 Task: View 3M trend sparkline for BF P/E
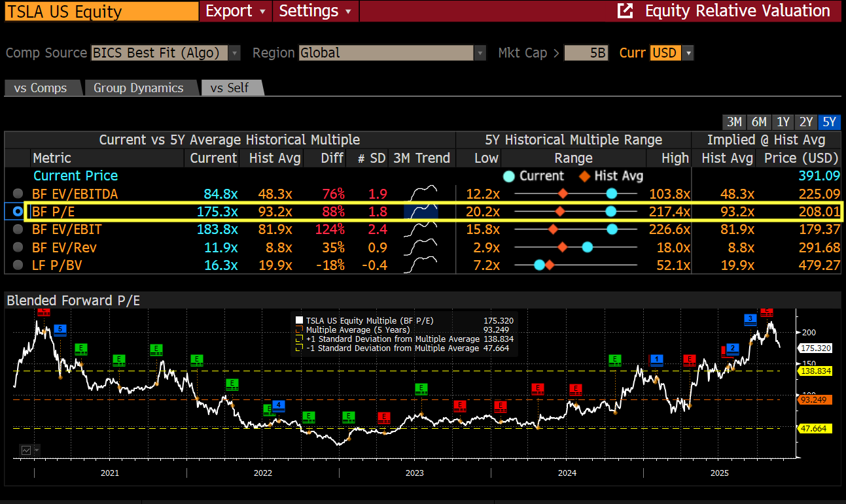pos(422,212)
